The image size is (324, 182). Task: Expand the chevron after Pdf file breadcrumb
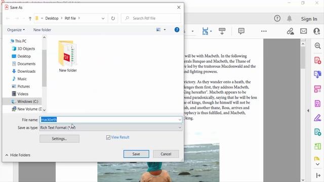coord(79,18)
